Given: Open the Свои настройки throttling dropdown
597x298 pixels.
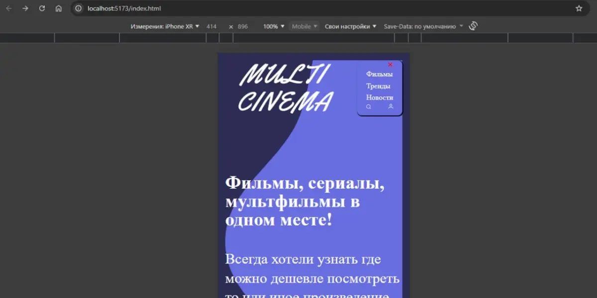Looking at the screenshot, I should click(x=350, y=26).
